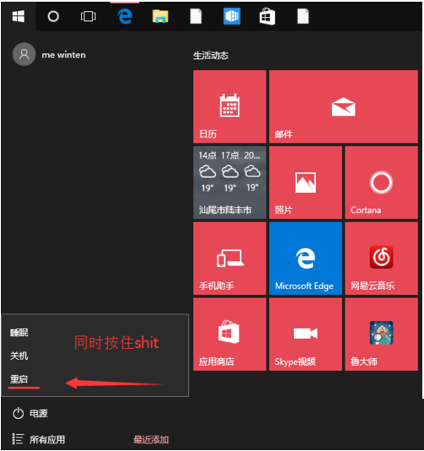This screenshot has width=424, height=451.
Task: Select 睡眠 sleep in the power menu
Action: 19,333
